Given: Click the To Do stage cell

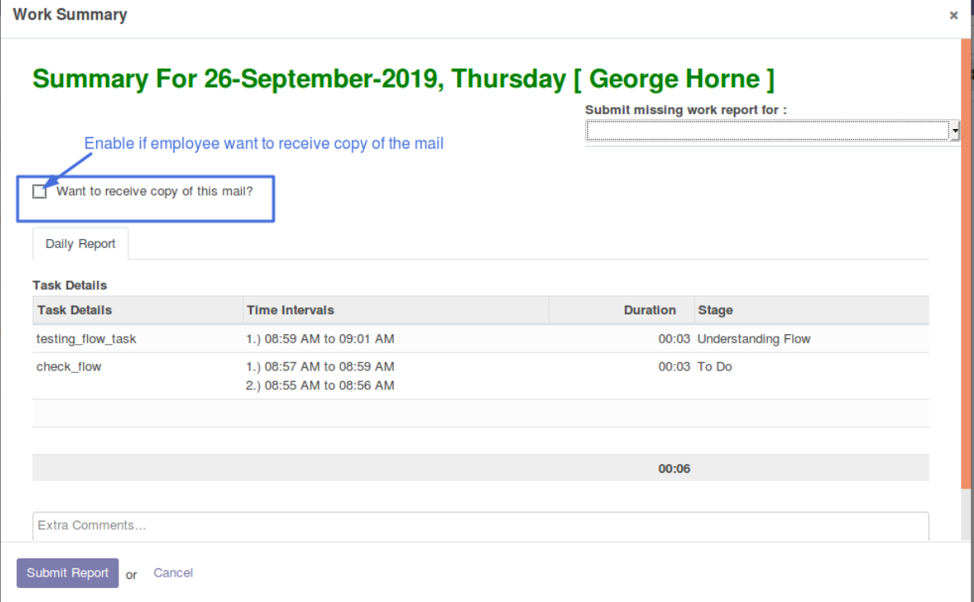Looking at the screenshot, I should (x=714, y=367).
